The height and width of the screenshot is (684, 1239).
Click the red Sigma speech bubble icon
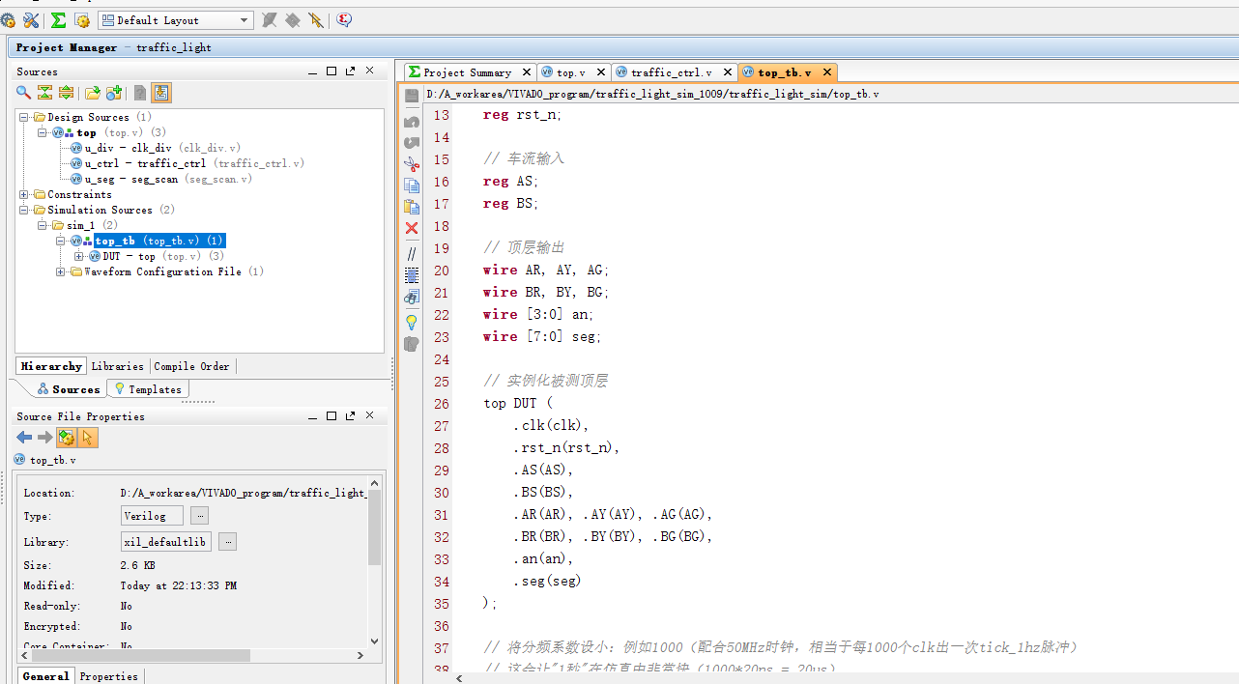tap(344, 19)
